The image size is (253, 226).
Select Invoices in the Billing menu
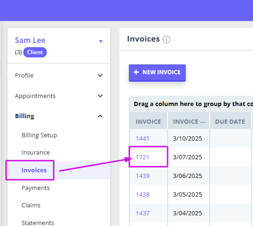point(34,170)
